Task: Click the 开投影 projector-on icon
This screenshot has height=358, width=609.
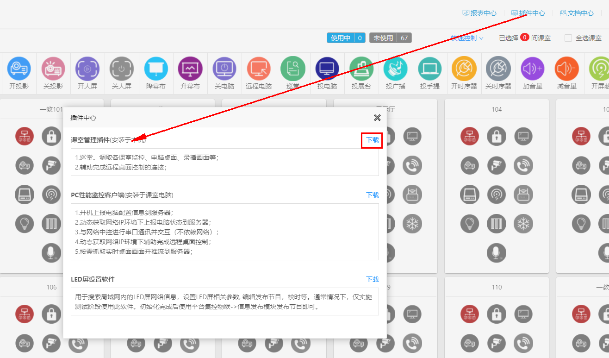Action: click(19, 69)
